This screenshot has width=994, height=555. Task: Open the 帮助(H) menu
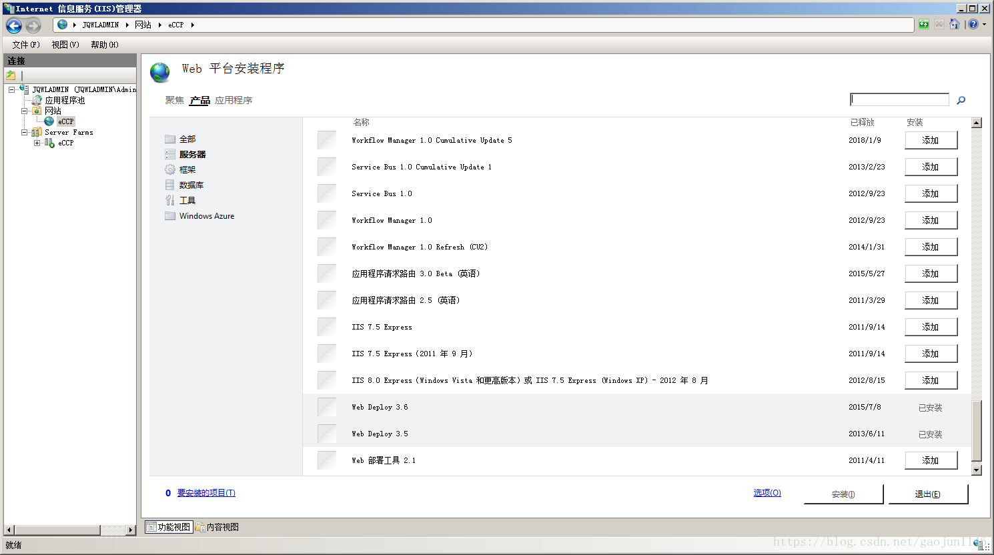[x=105, y=45]
